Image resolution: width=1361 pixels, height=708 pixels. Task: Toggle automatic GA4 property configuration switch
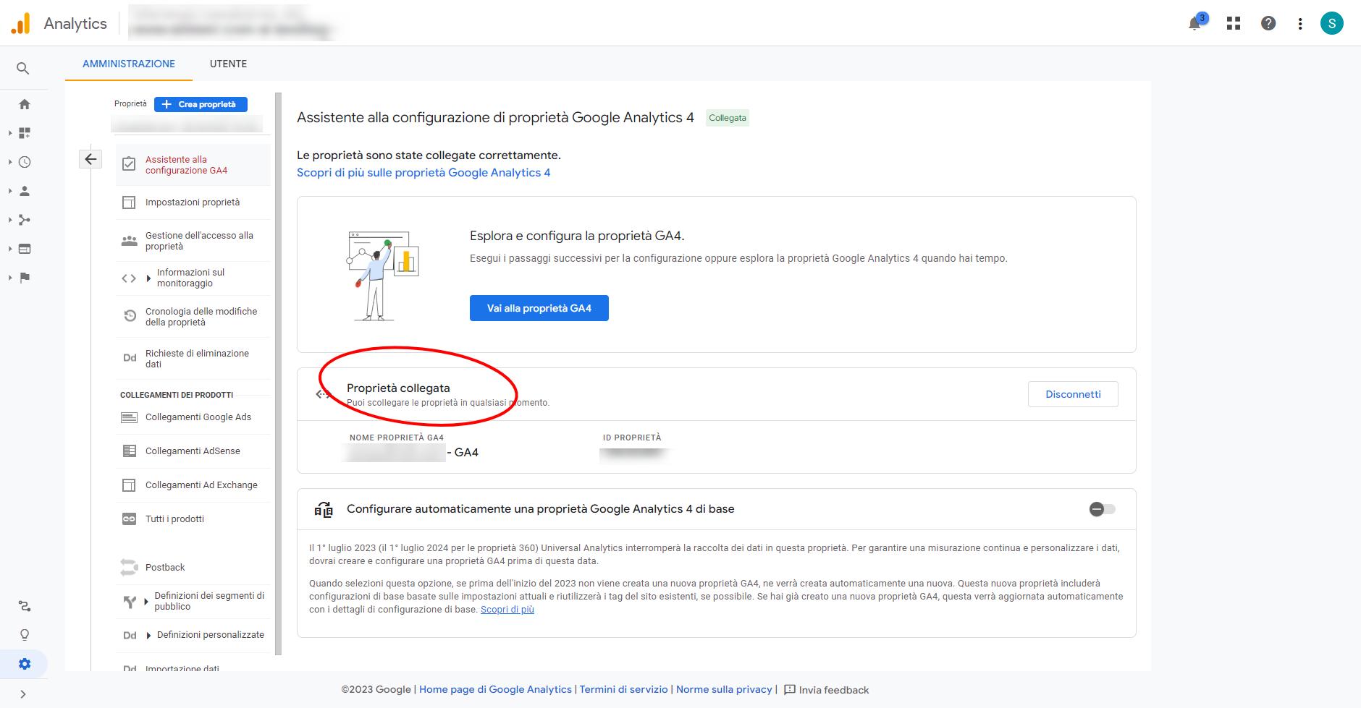coord(1102,509)
